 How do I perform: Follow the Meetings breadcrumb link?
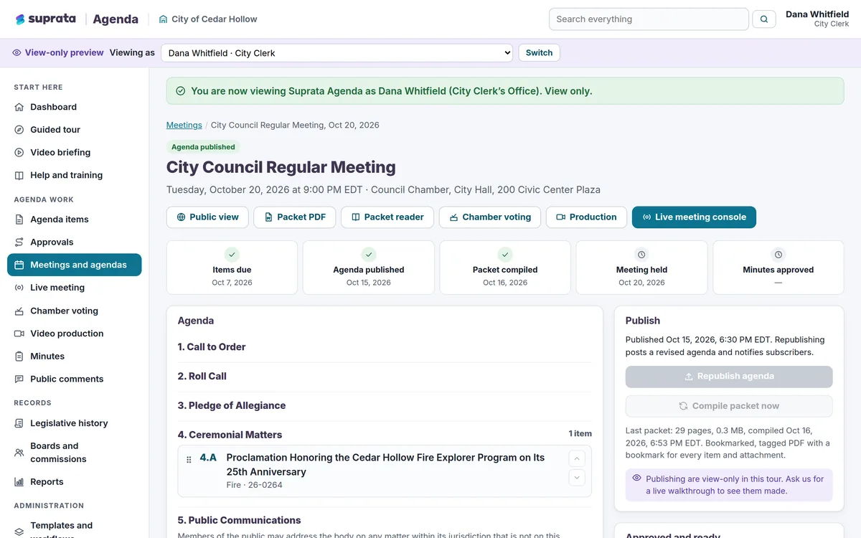pos(184,125)
